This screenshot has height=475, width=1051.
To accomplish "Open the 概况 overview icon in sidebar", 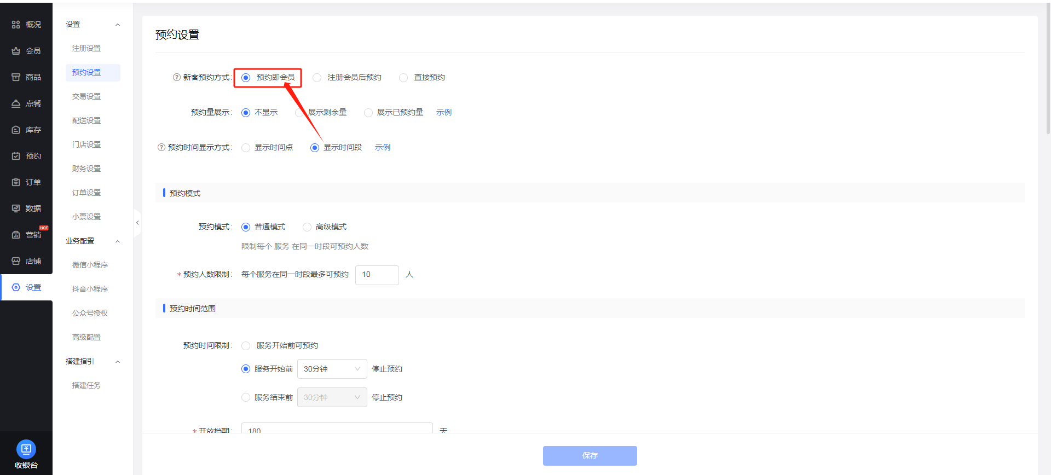I will [16, 25].
